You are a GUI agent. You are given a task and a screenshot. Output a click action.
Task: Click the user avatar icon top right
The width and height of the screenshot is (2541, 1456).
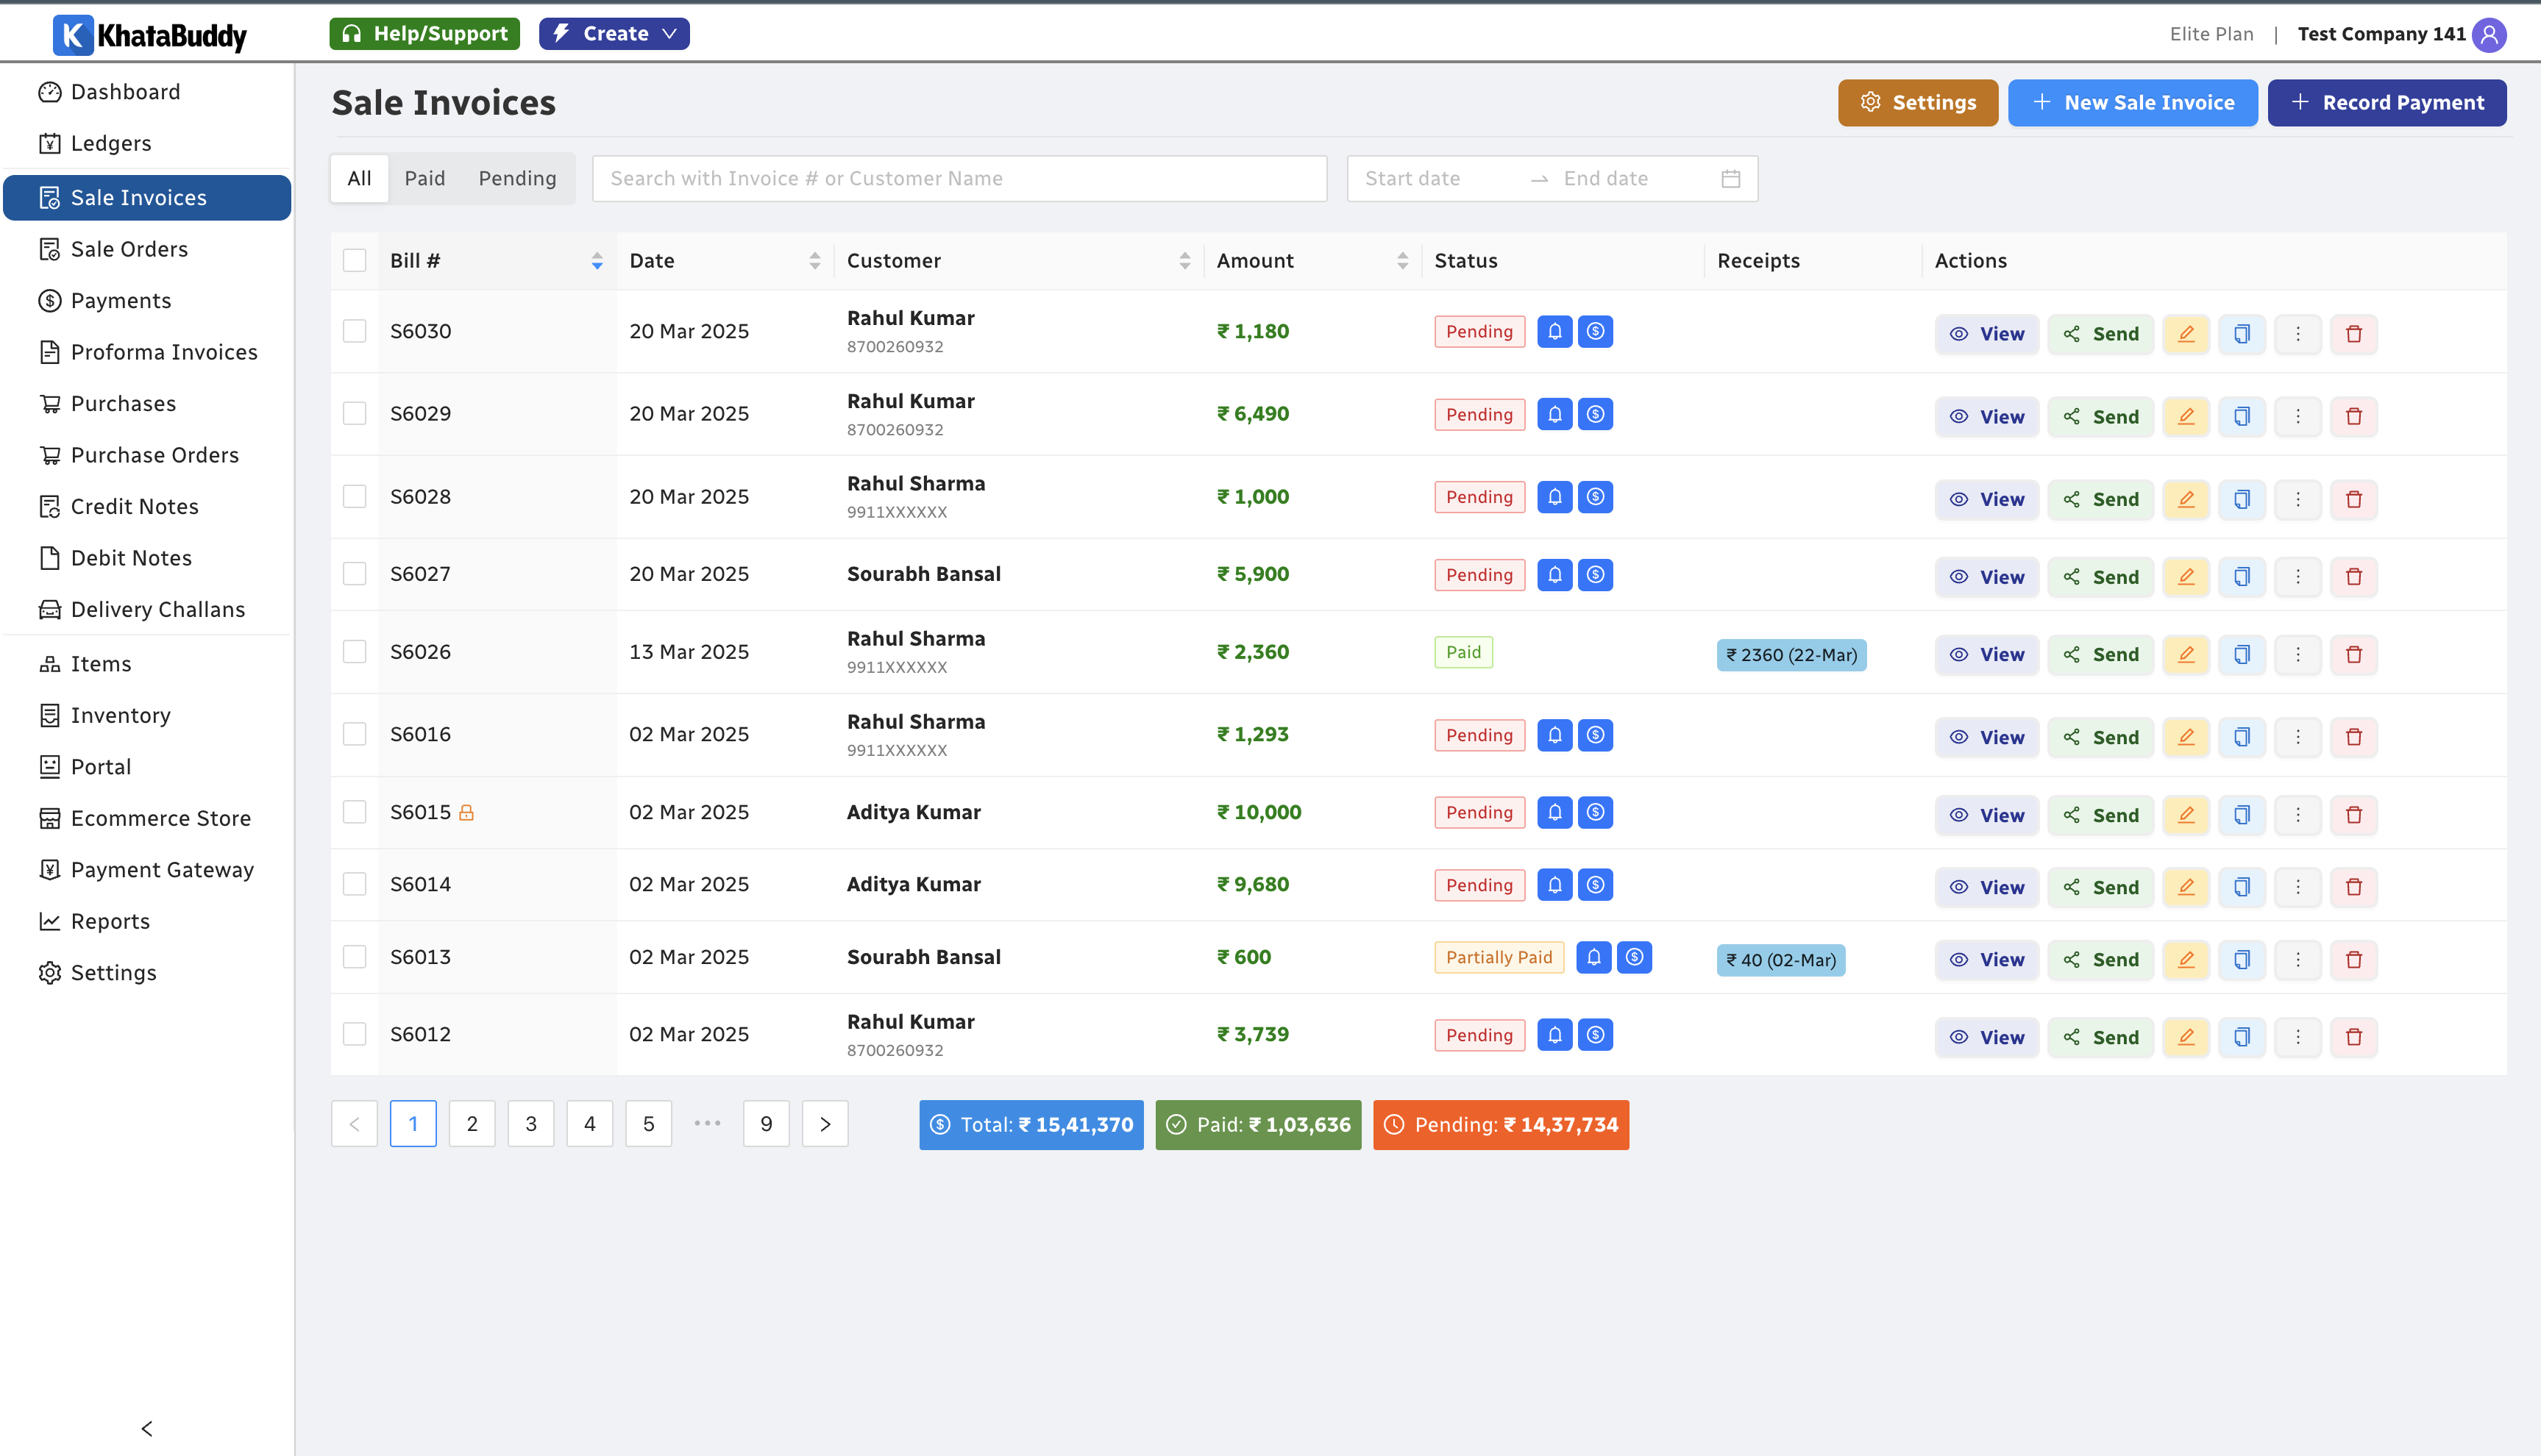point(2488,34)
